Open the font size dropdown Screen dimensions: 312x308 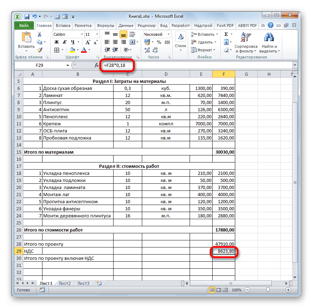[97, 34]
